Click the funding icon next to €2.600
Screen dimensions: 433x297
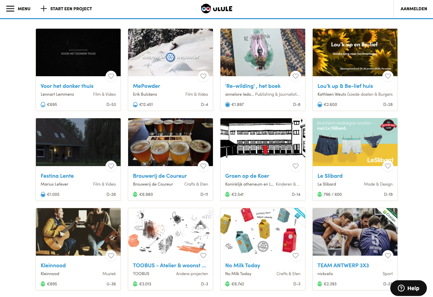click(x=320, y=105)
